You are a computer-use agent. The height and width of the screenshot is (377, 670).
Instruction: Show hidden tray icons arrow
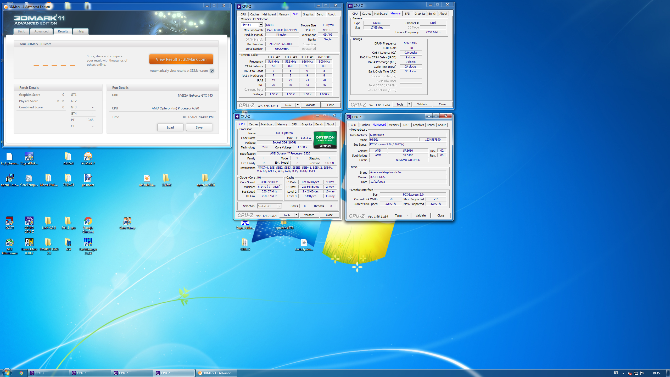(x=623, y=373)
